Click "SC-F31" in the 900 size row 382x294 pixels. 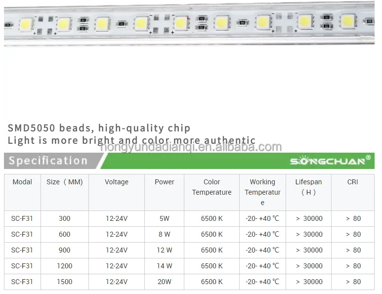[22, 250]
